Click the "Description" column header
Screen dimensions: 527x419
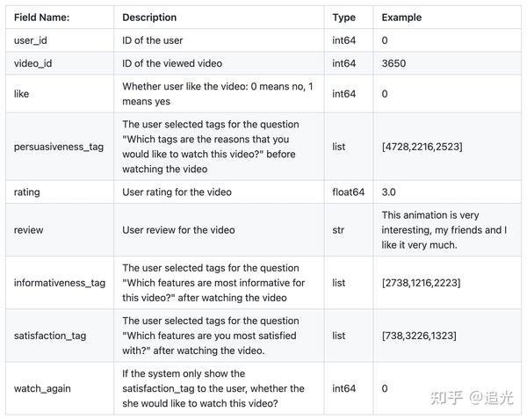coord(149,18)
